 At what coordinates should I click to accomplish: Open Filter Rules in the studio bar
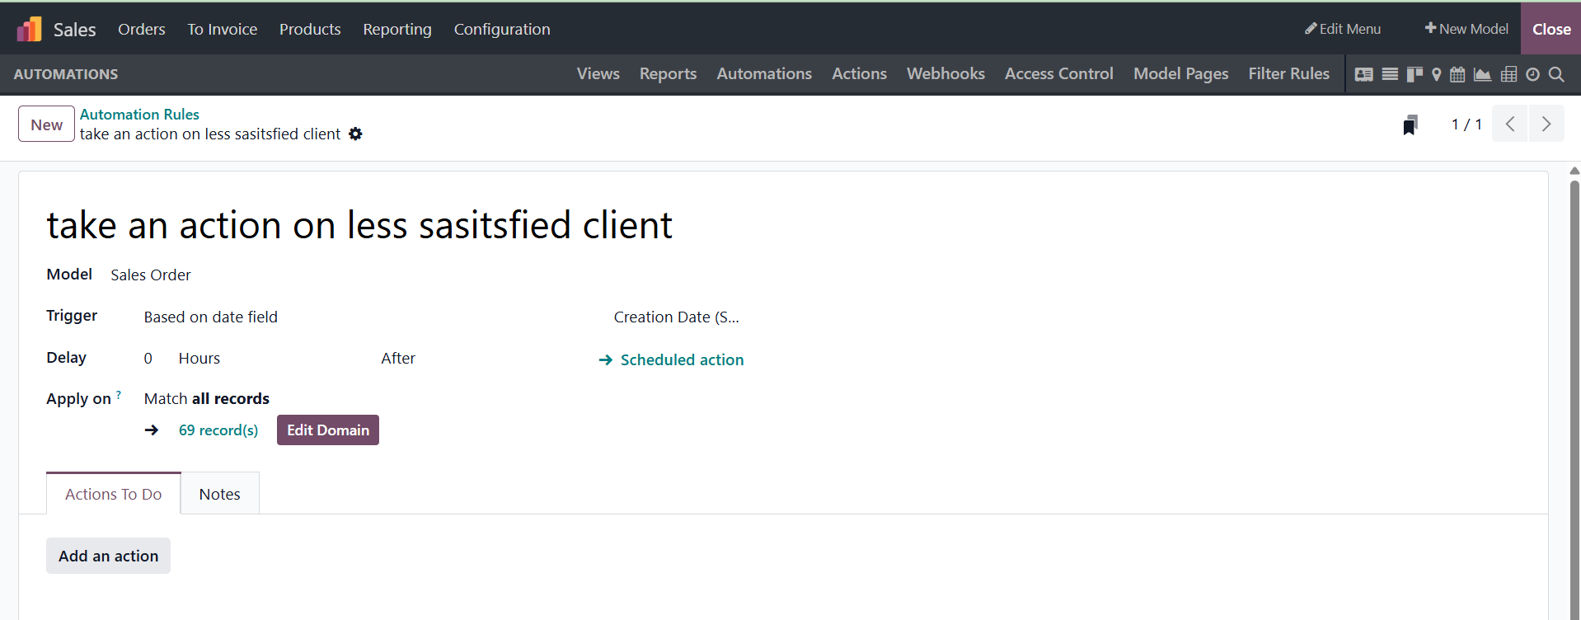(x=1289, y=74)
